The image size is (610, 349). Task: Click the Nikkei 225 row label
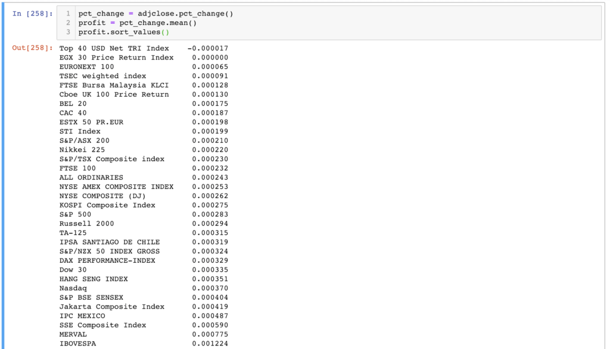(82, 150)
